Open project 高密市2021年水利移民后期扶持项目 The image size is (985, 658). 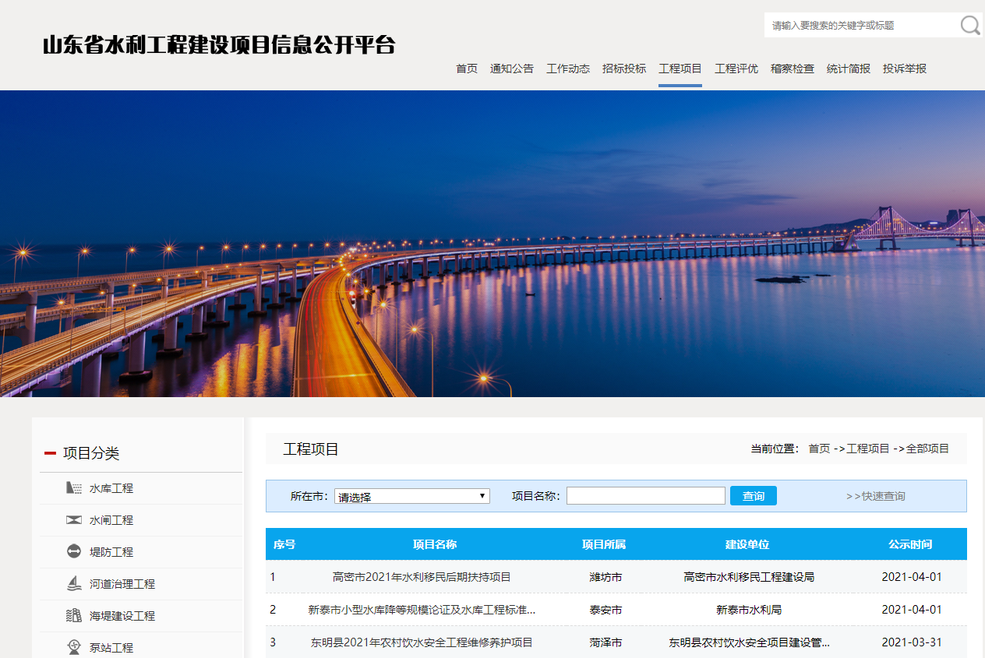422,577
